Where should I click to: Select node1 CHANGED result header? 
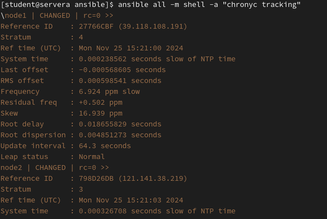pyautogui.click(x=57, y=16)
